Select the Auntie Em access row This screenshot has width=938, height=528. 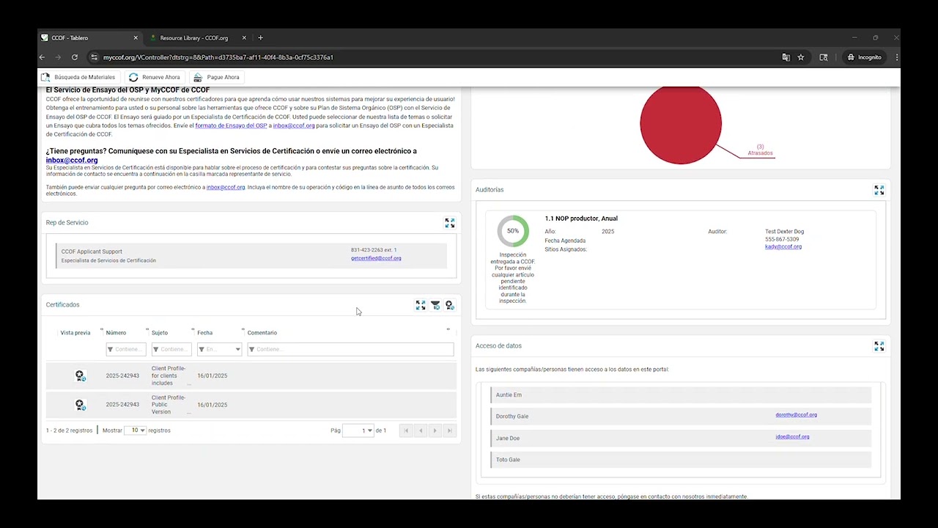click(x=680, y=395)
